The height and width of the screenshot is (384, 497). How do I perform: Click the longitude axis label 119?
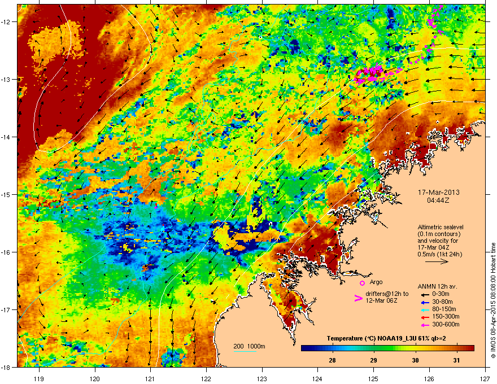click(39, 378)
